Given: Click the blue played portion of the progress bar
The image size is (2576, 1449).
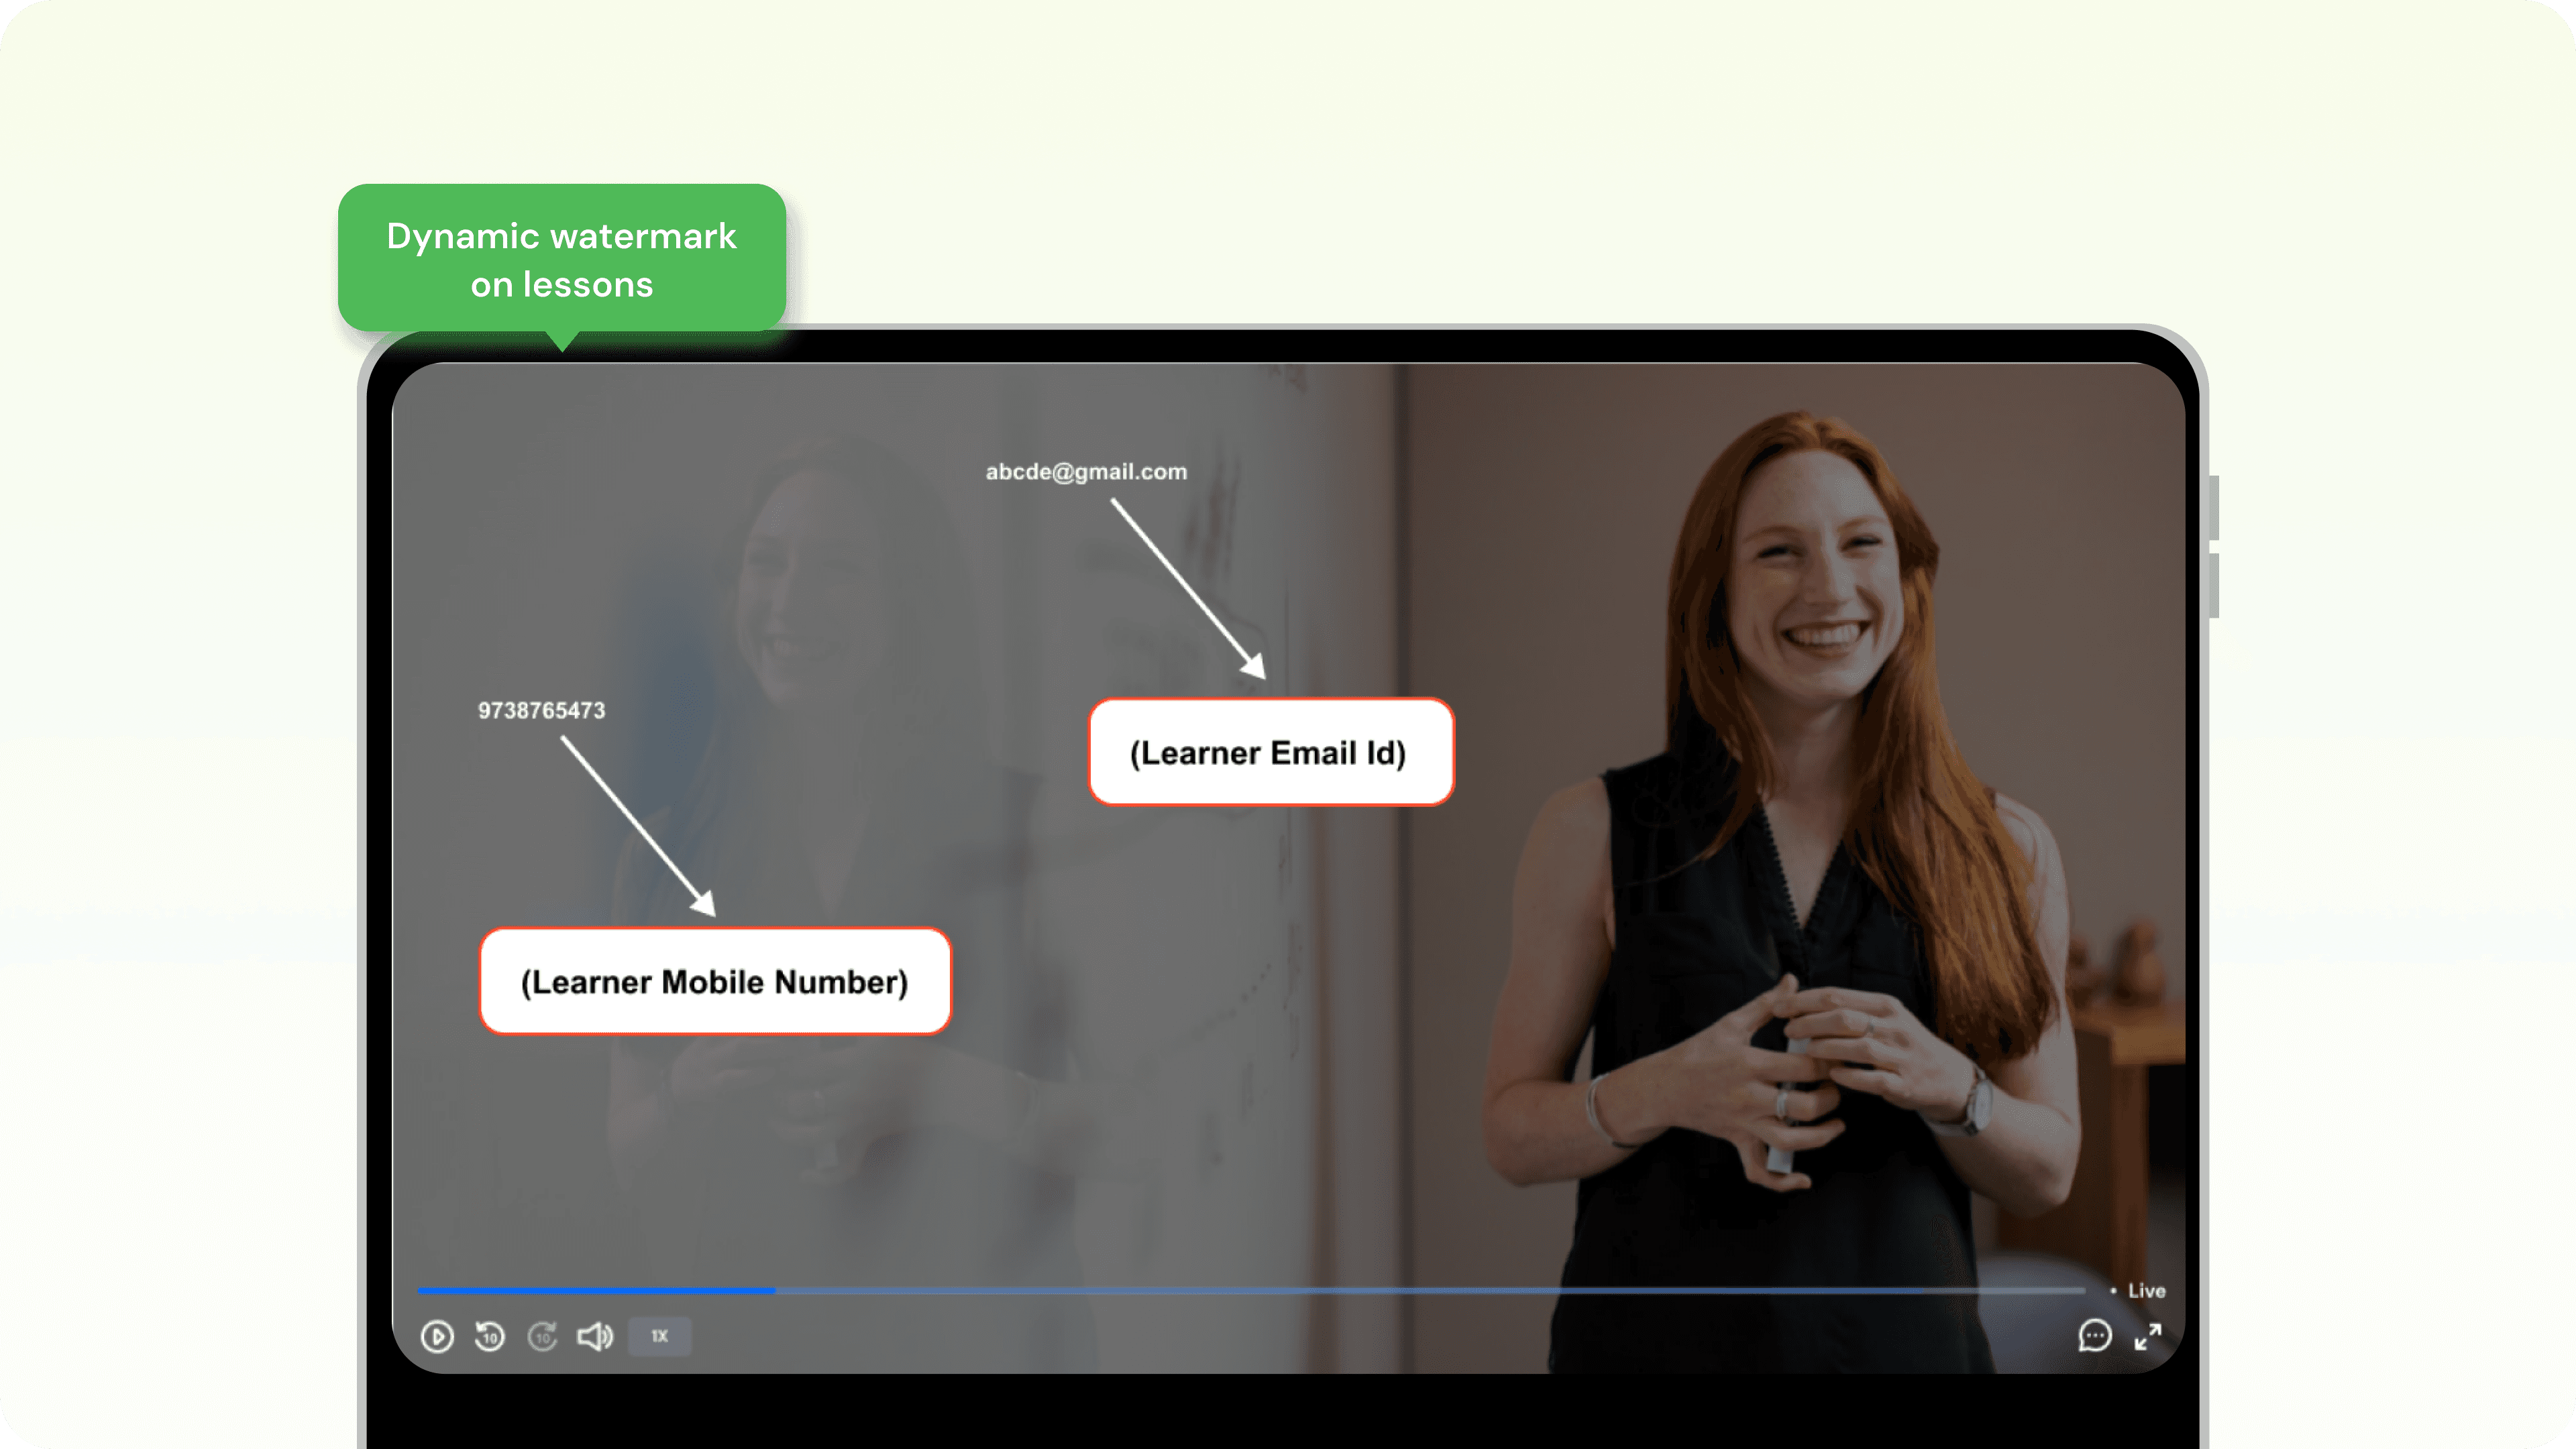Looking at the screenshot, I should [596, 1291].
